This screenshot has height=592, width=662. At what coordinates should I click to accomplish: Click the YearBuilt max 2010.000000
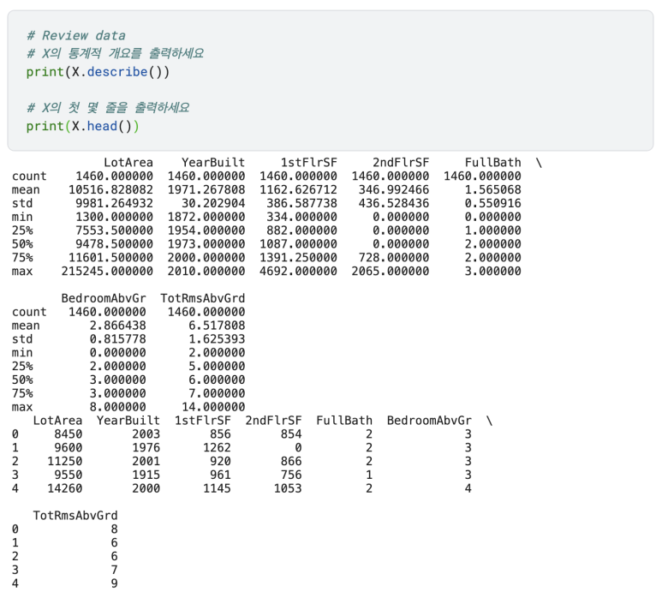[x=206, y=271]
